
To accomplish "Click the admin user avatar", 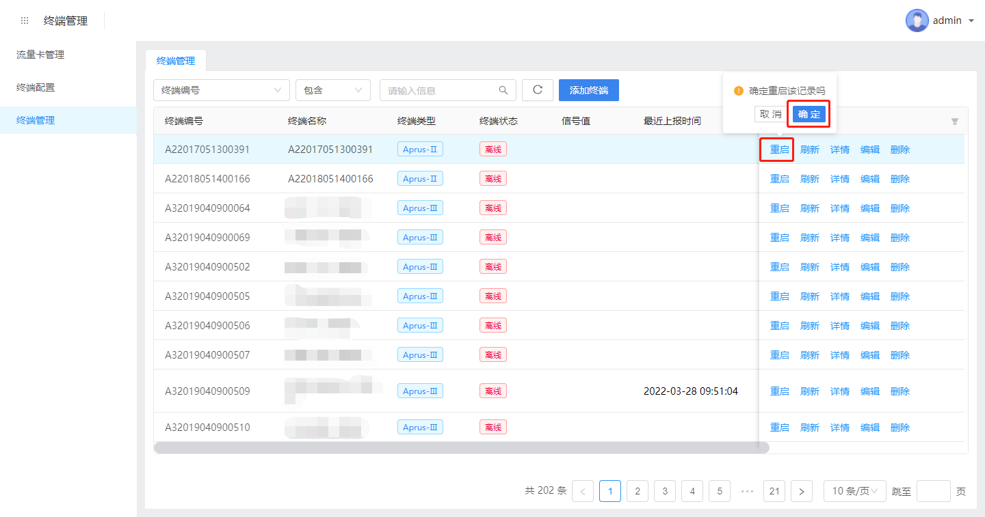I will (917, 20).
